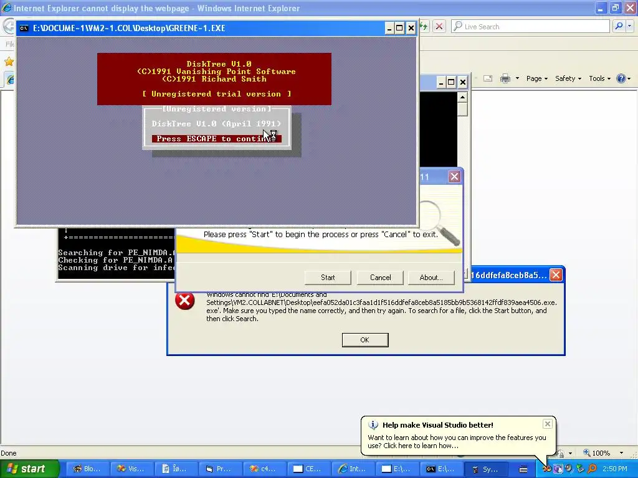Click the Read Mail envelope icon
The height and width of the screenshot is (478, 638).
pos(488,78)
